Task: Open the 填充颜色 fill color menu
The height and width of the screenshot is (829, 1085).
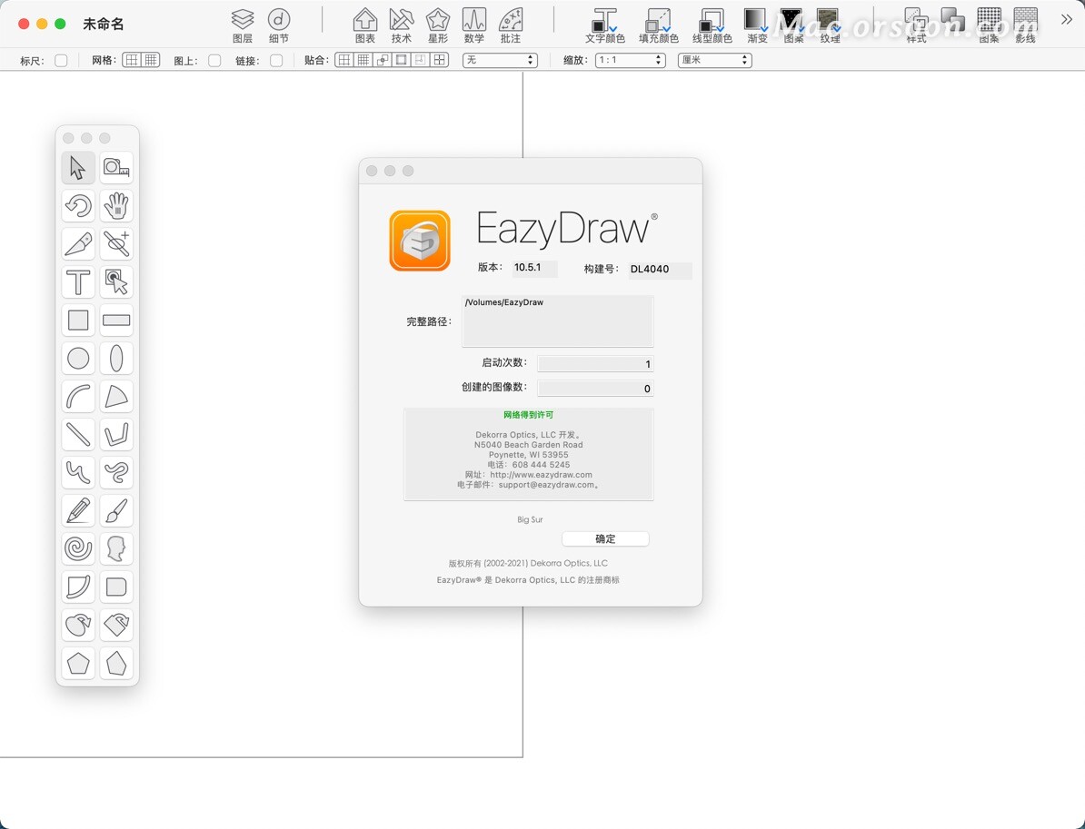Action: [659, 25]
